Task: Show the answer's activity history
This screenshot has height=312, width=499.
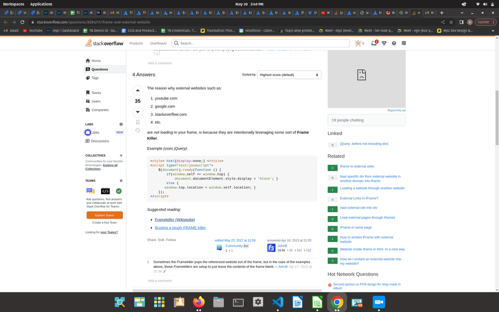Action: pyautogui.click(x=137, y=130)
